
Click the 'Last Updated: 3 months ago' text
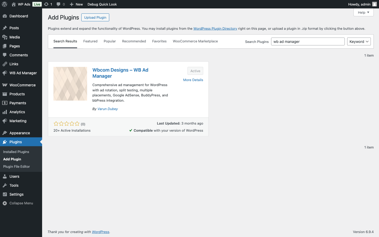[x=180, y=123]
